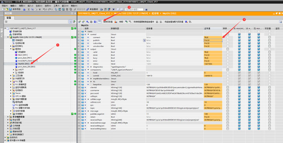Click the binoculars icon next to the search box
The width and height of the screenshot is (283, 143).
(x=146, y=9)
